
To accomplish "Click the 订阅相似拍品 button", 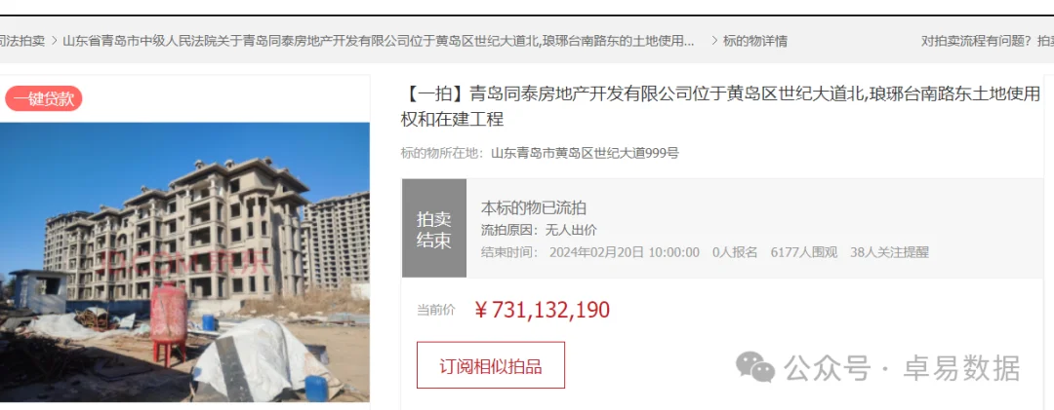I will (491, 366).
